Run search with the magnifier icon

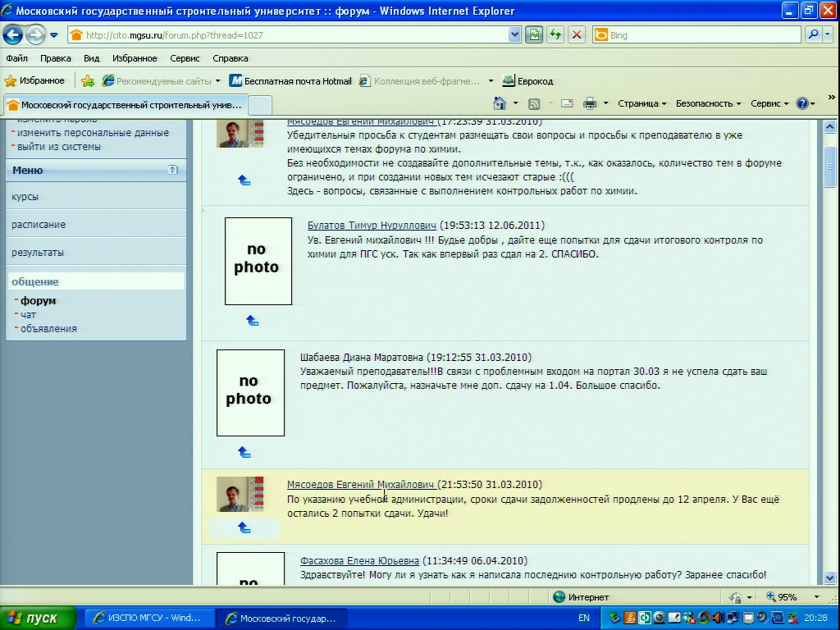point(813,34)
